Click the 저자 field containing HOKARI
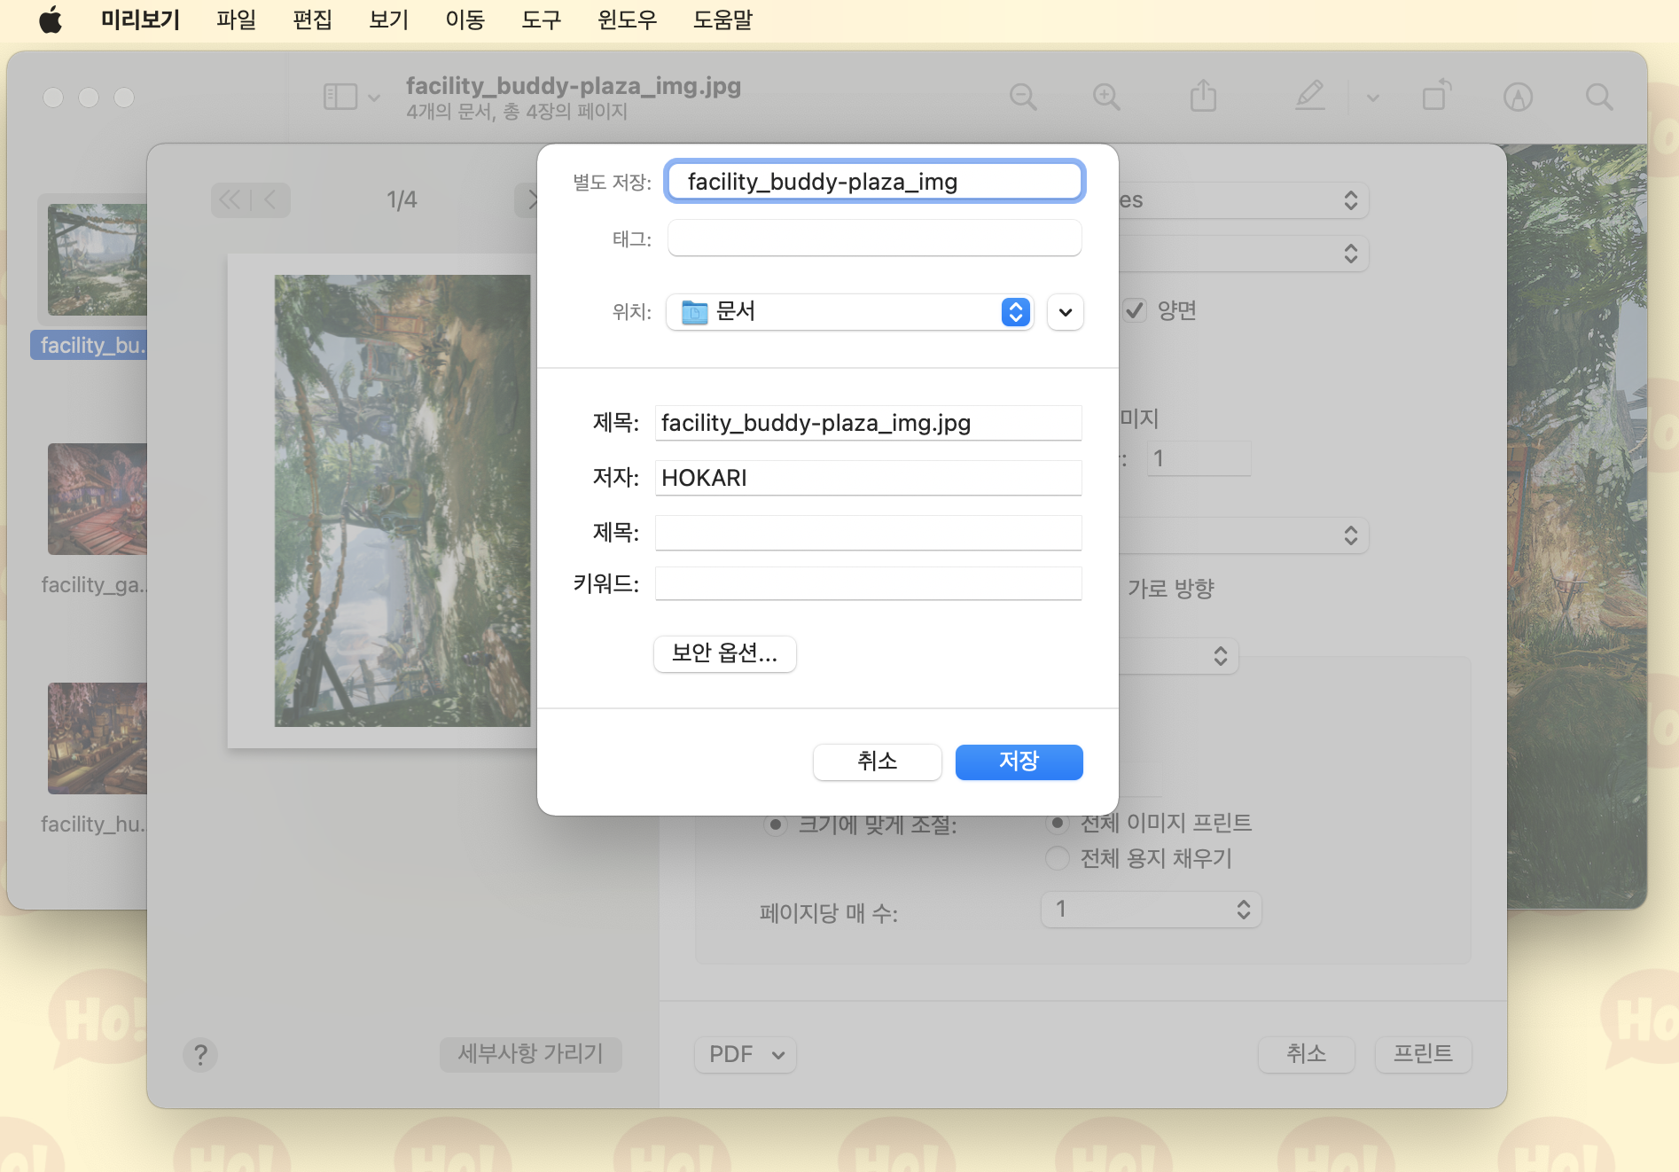1679x1172 pixels. click(868, 478)
